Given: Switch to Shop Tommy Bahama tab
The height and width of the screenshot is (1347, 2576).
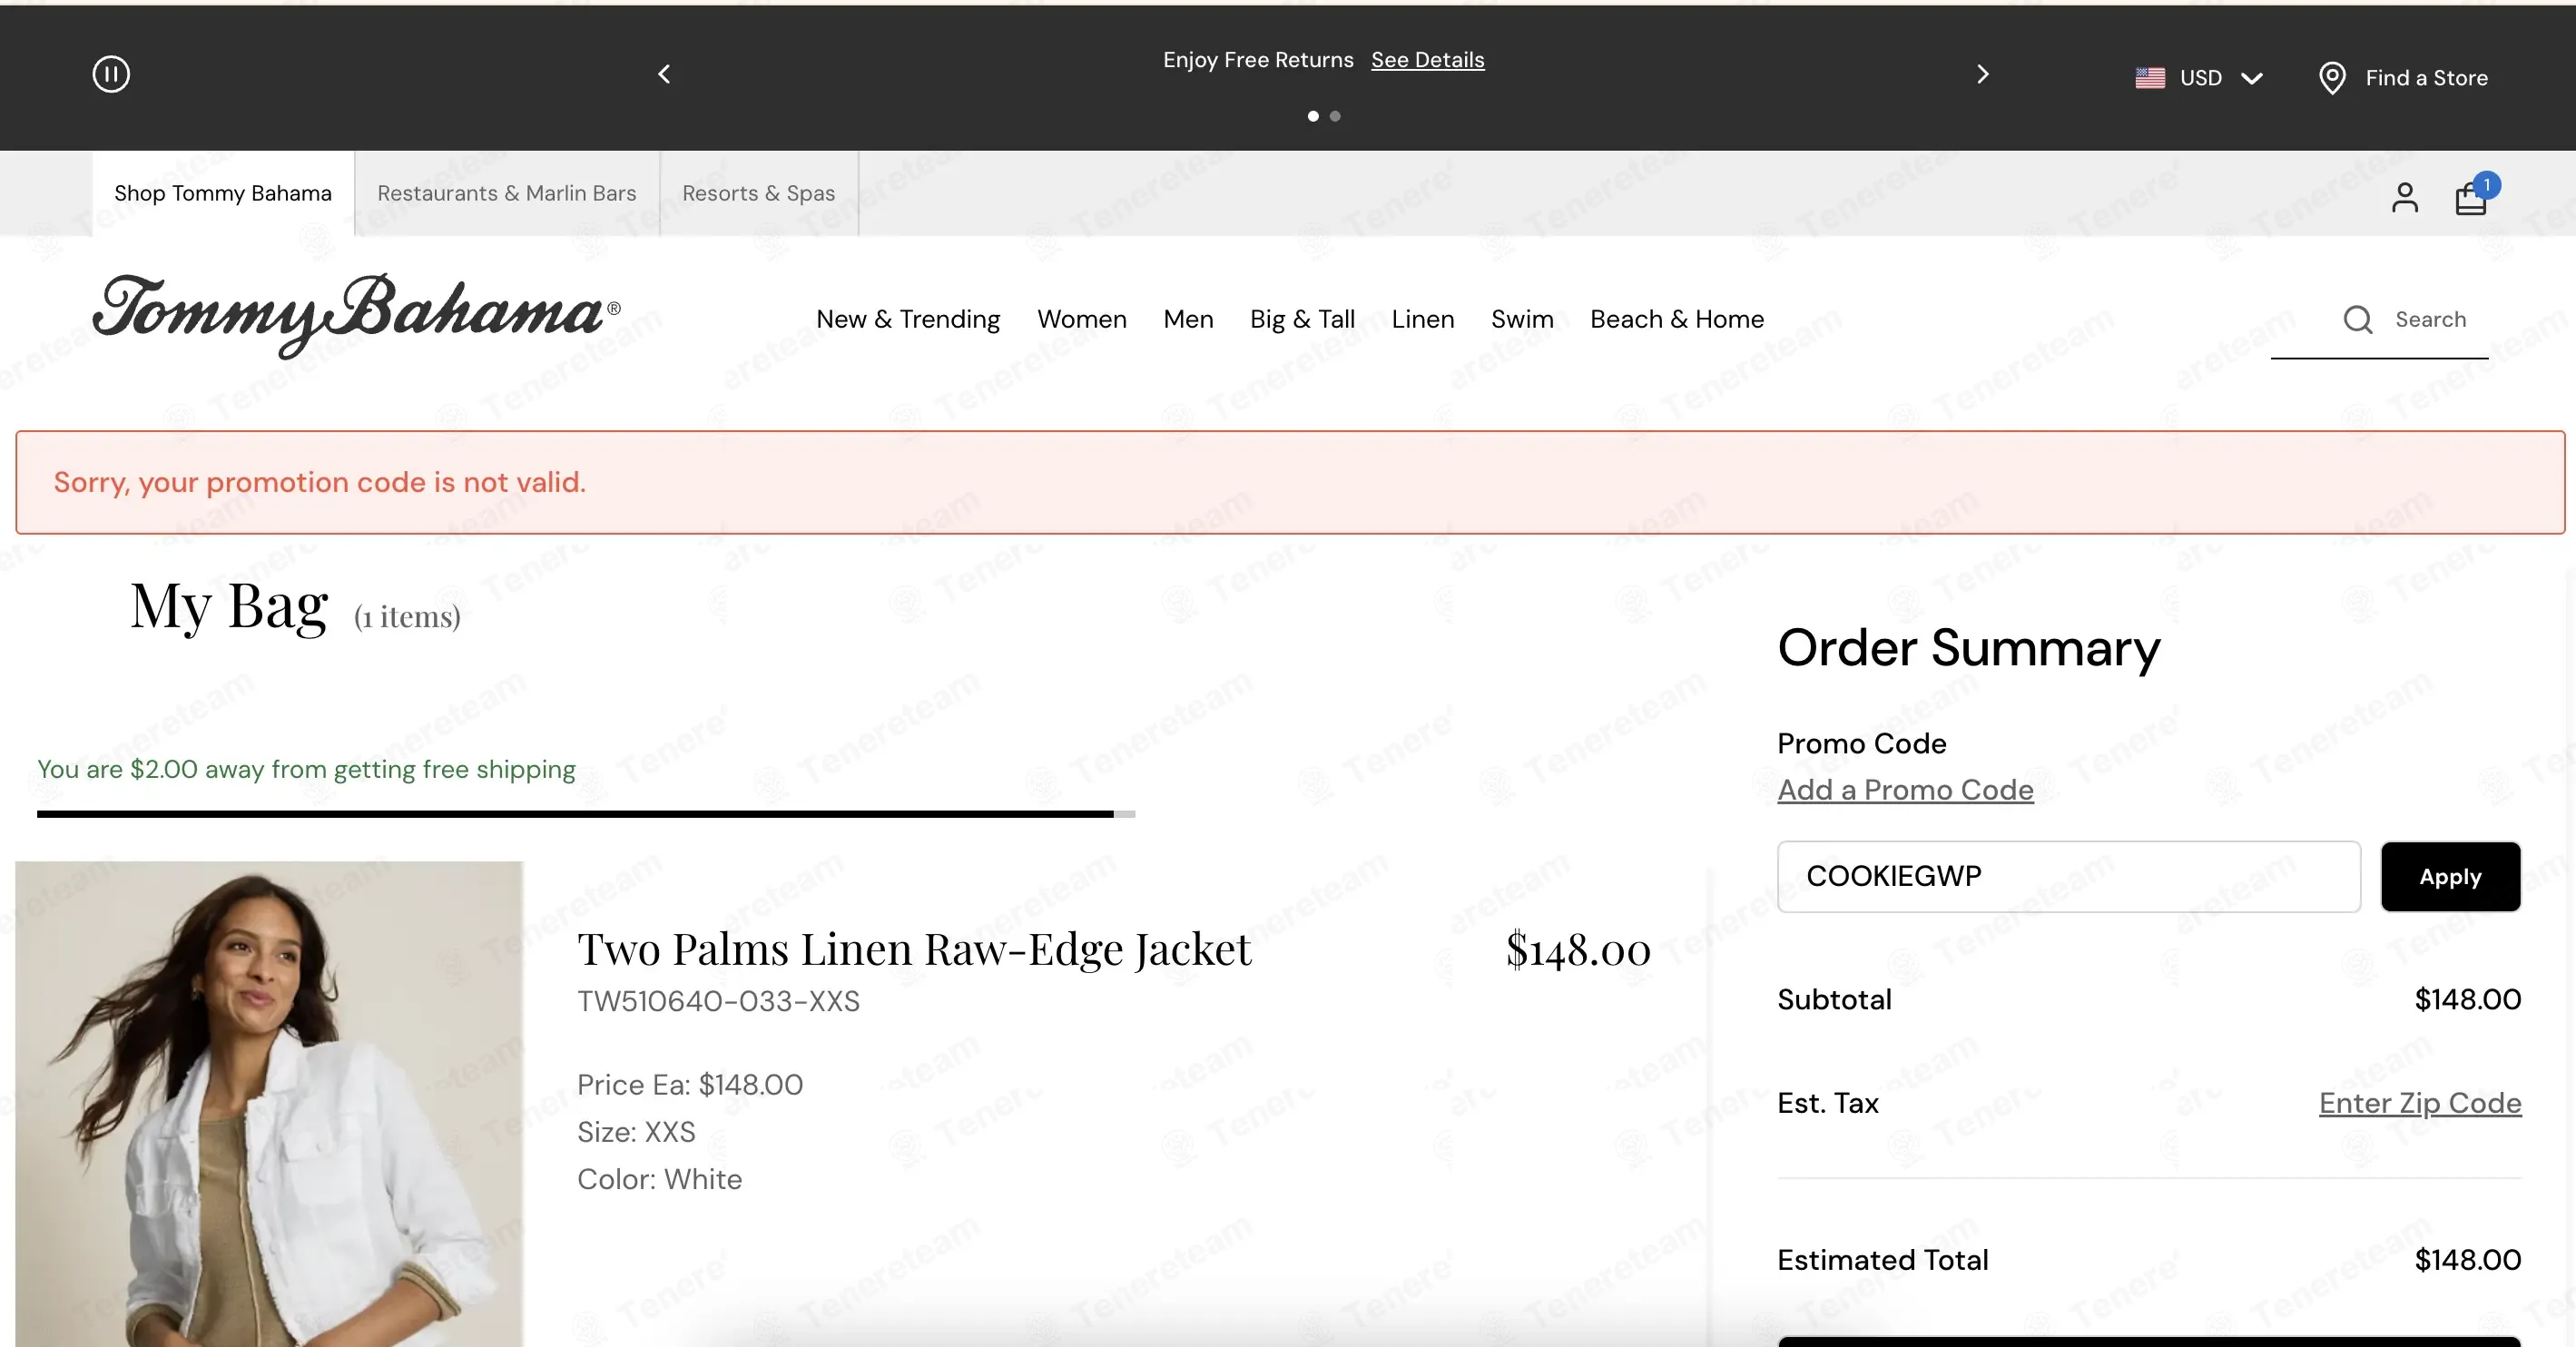Looking at the screenshot, I should click(223, 194).
